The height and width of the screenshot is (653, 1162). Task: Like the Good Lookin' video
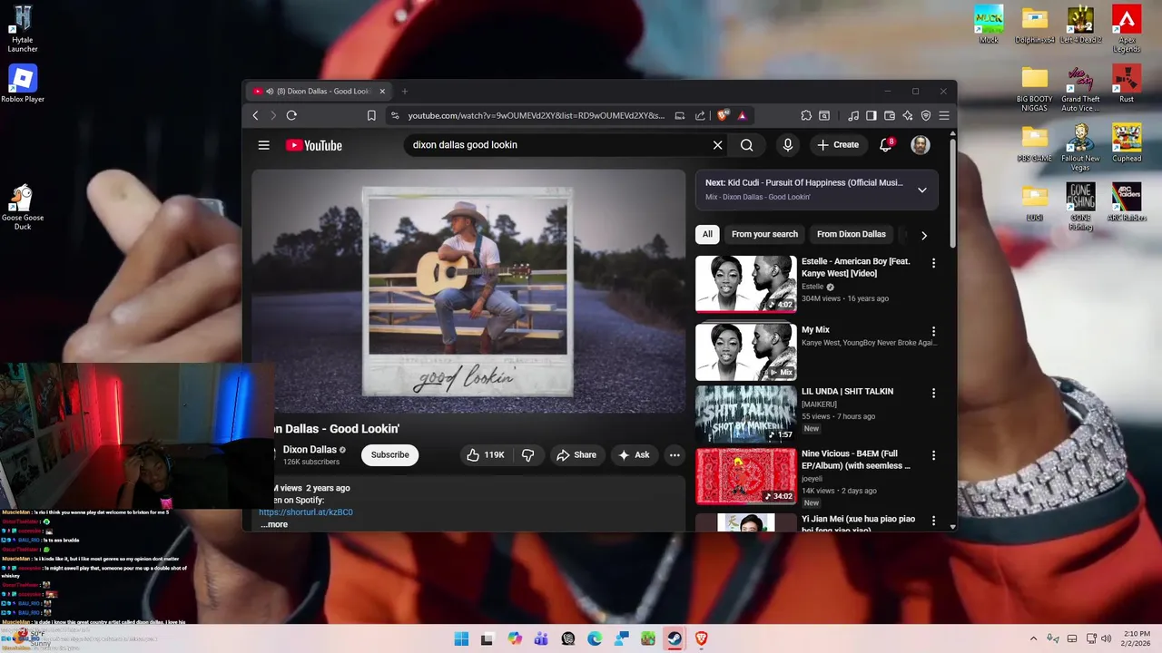point(485,455)
